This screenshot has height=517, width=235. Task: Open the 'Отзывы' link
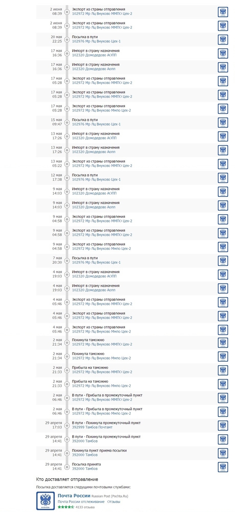pos(114,502)
